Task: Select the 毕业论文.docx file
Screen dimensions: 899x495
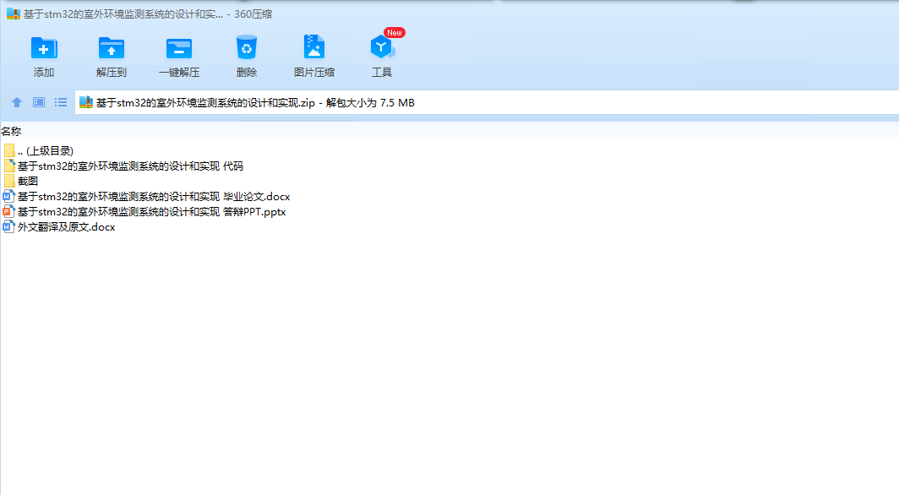Action: point(147,197)
